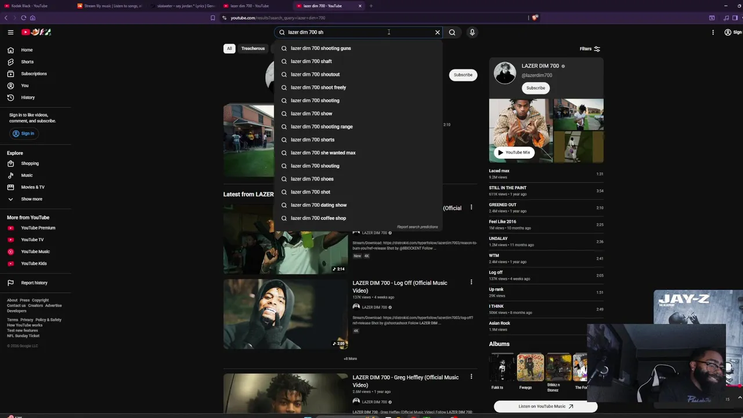Click Listen on YouTube Music button
Viewport: 743px width, 418px height.
coord(546,406)
